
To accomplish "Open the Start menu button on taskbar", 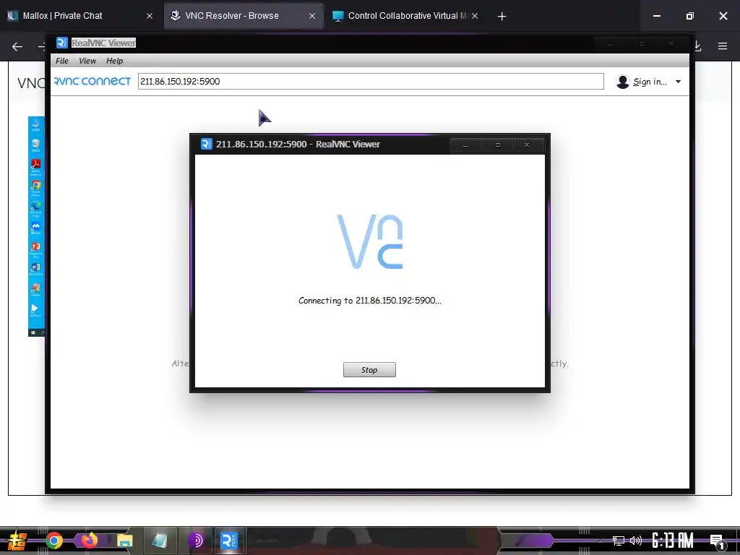I will tap(17, 541).
